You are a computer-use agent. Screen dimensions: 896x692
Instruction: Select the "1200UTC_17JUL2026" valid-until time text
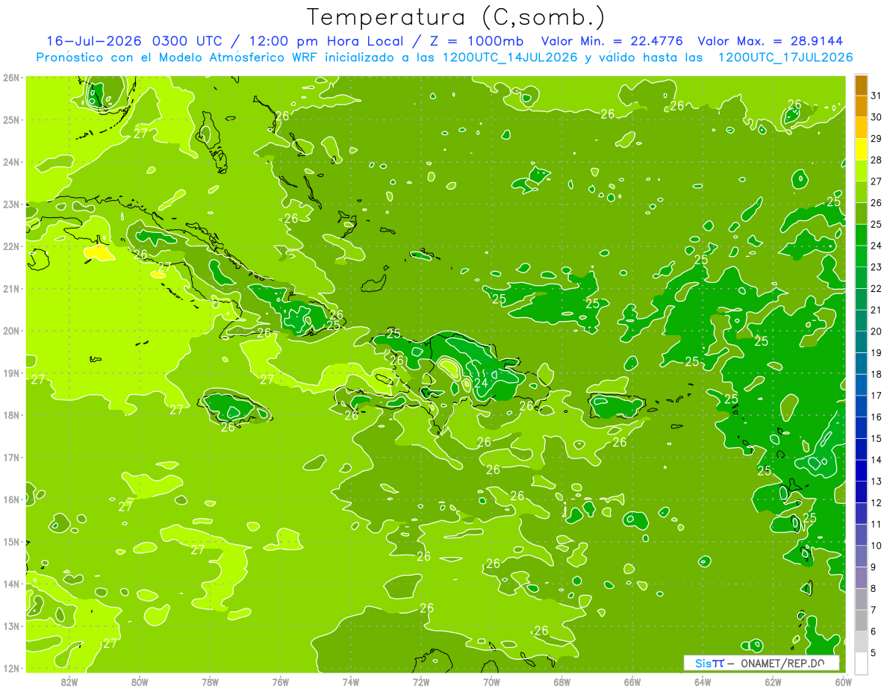click(x=785, y=57)
